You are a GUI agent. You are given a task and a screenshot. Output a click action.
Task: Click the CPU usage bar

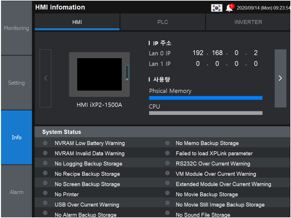click(205, 113)
